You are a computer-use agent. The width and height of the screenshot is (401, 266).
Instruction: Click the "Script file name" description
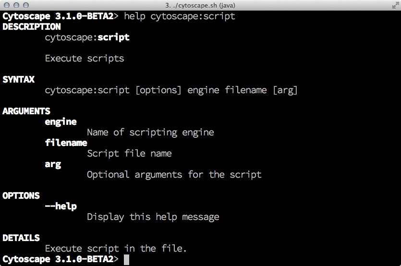coord(129,154)
